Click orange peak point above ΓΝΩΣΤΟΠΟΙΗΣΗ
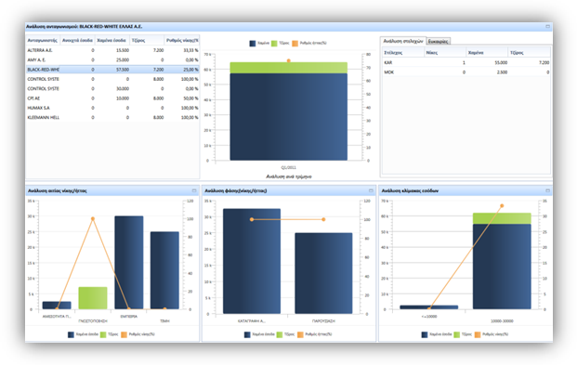The image size is (577, 365). [x=93, y=218]
